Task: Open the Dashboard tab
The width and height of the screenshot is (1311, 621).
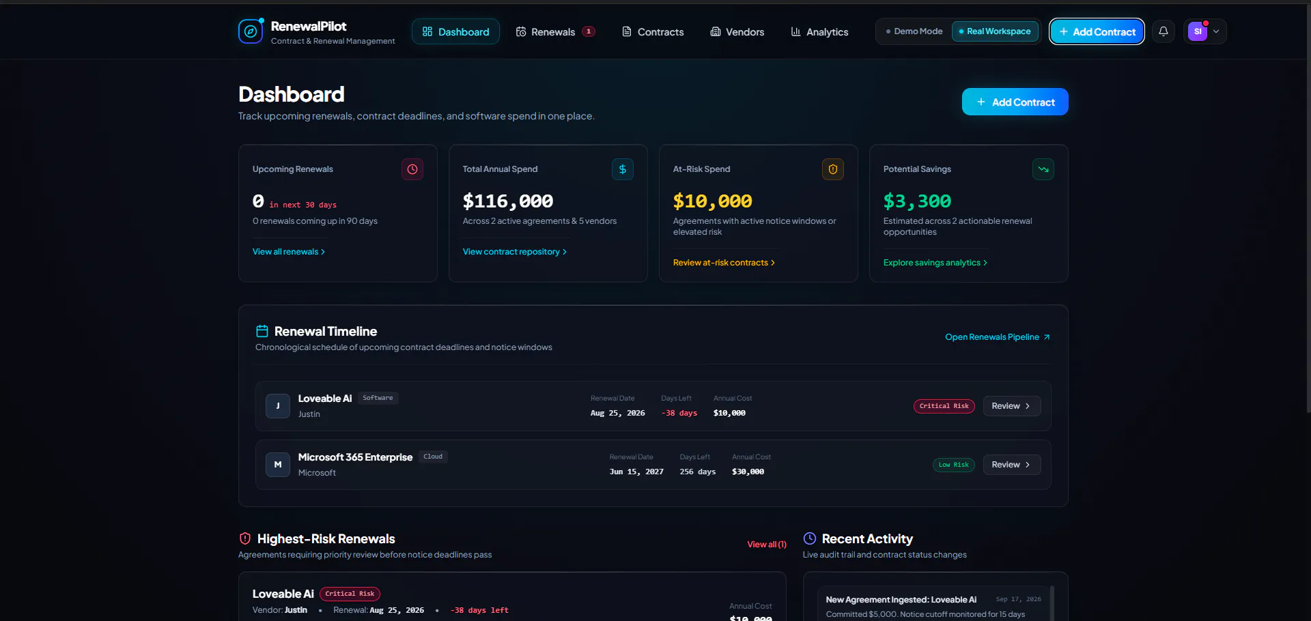Action: click(455, 31)
